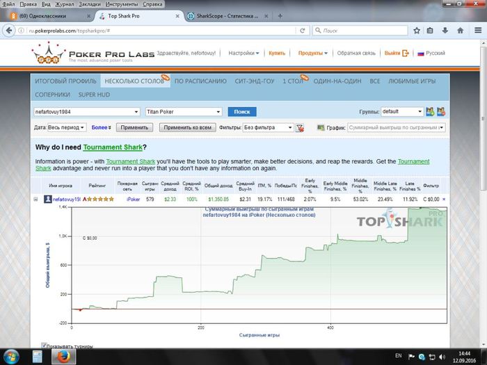This screenshot has width=487, height=365.
Task: Click the blue Поиск button
Action: coord(242,112)
